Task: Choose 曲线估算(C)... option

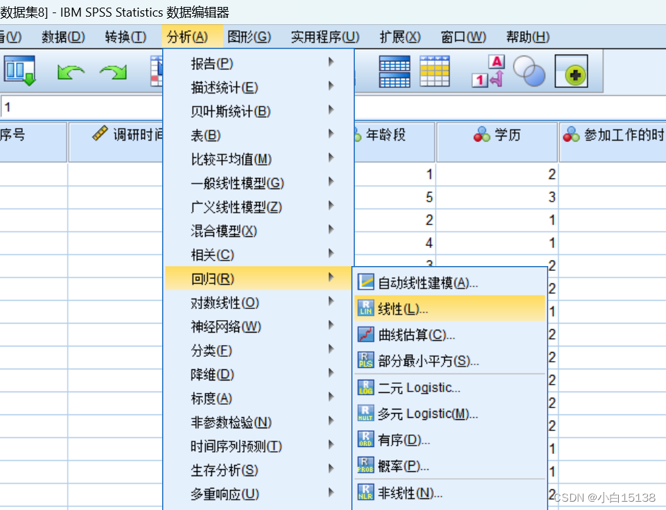Action: 450,334
